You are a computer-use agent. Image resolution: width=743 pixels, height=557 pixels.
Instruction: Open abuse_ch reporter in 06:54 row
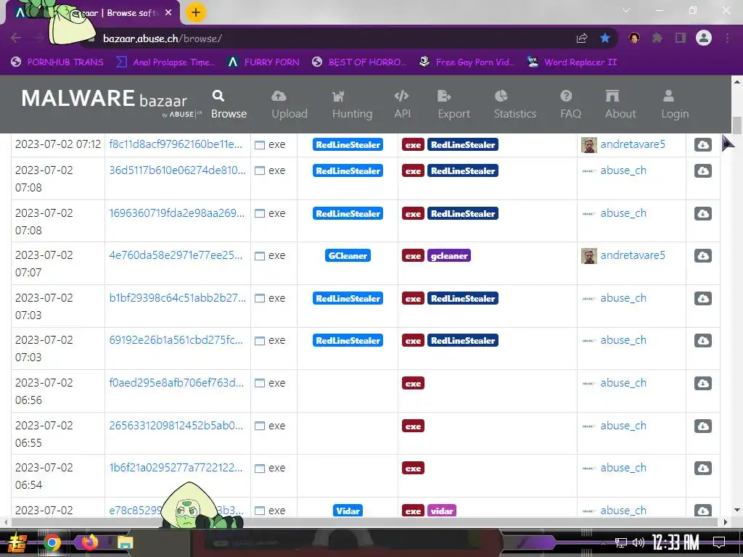[x=623, y=468]
